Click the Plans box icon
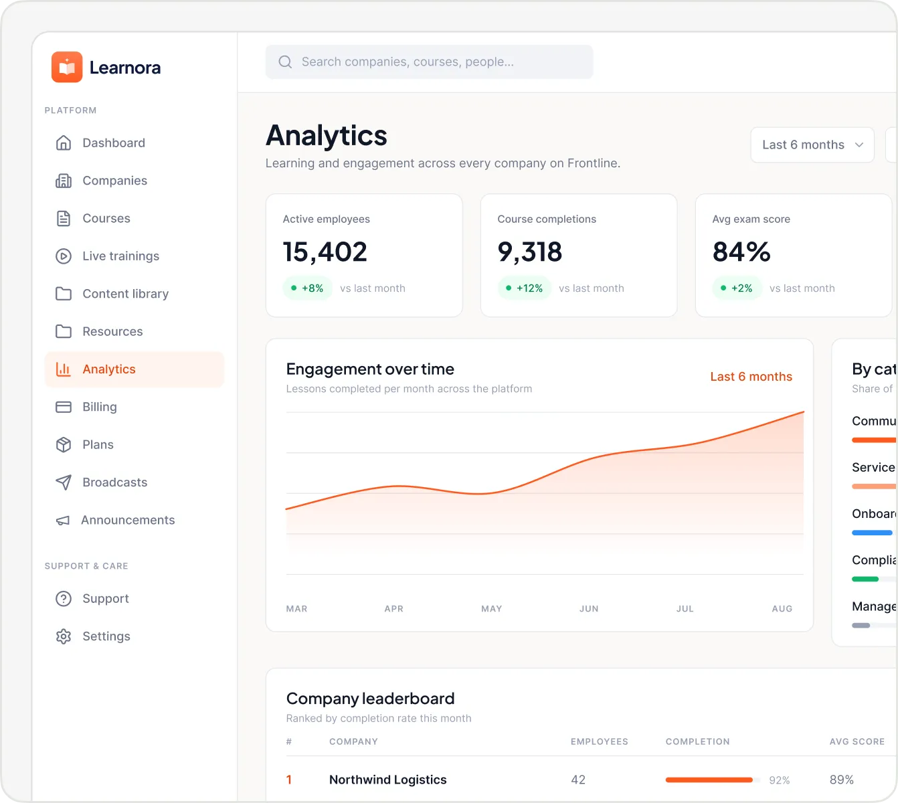The height and width of the screenshot is (803, 898). tap(64, 444)
